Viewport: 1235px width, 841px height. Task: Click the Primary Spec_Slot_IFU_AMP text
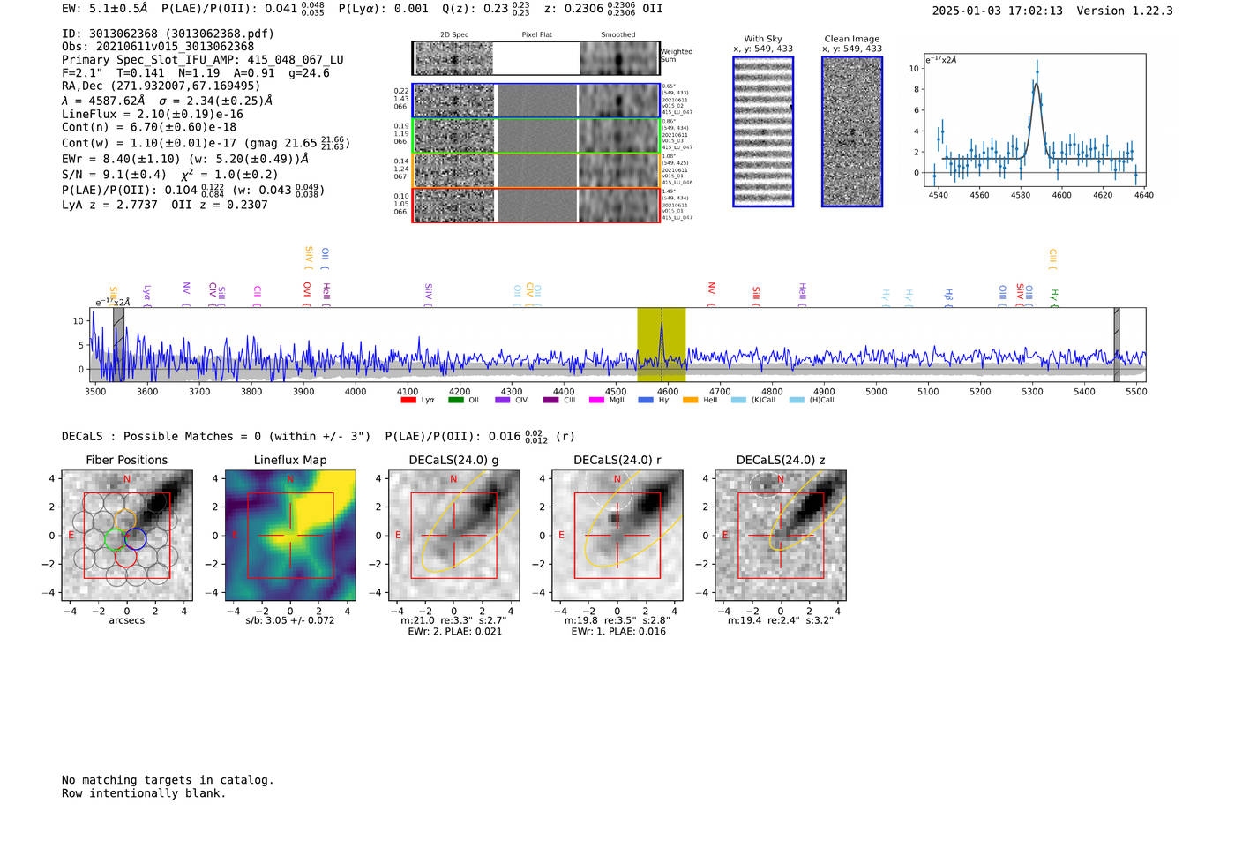pyautogui.click(x=203, y=60)
